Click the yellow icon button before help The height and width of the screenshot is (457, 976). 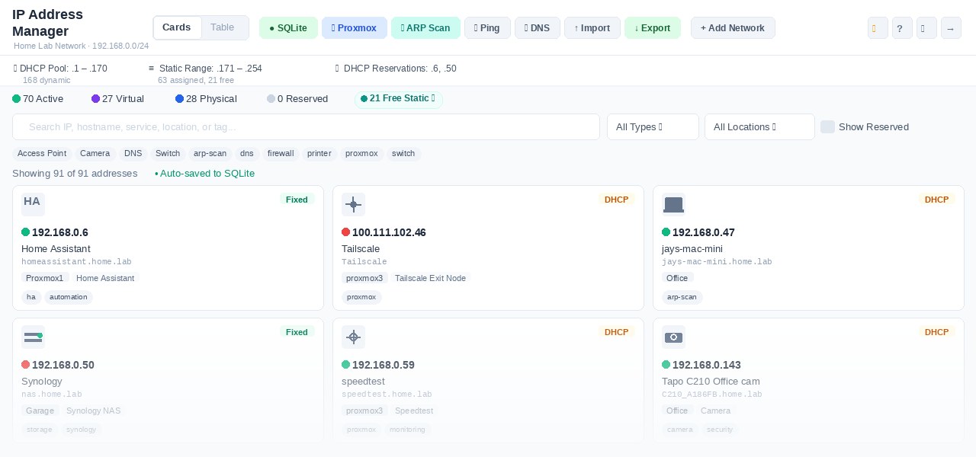point(878,28)
